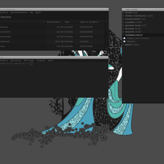Click the date 18/10/2008 cell

[x=86, y=32]
